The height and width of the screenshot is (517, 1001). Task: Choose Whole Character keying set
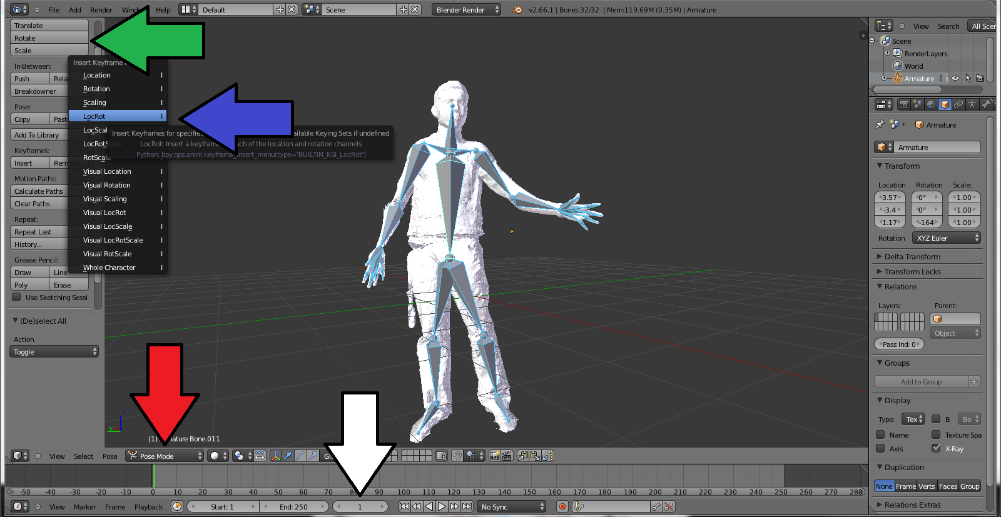[x=117, y=268]
